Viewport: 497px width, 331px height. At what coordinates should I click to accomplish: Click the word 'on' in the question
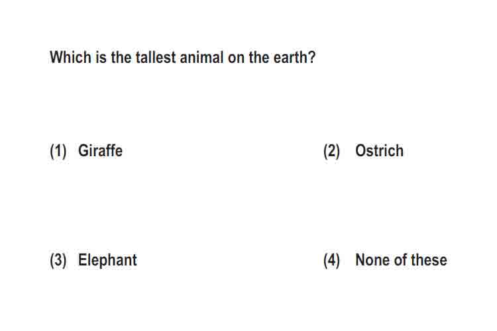[x=236, y=59]
